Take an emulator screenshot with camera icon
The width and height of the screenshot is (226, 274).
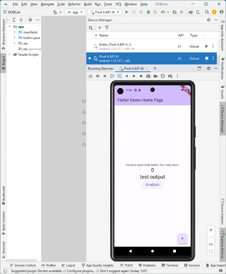point(148,76)
